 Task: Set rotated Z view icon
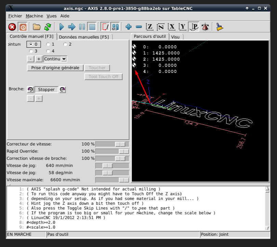click(160, 27)
